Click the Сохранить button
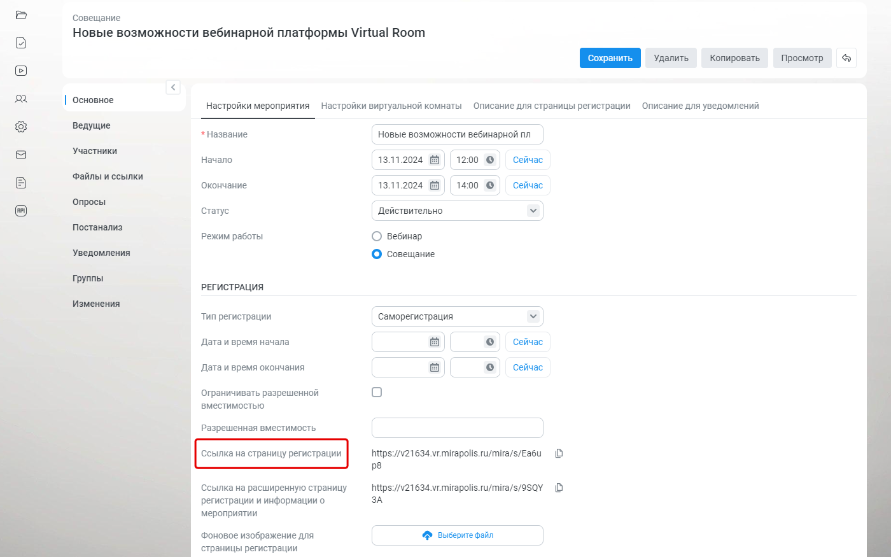891x557 pixels. point(610,58)
